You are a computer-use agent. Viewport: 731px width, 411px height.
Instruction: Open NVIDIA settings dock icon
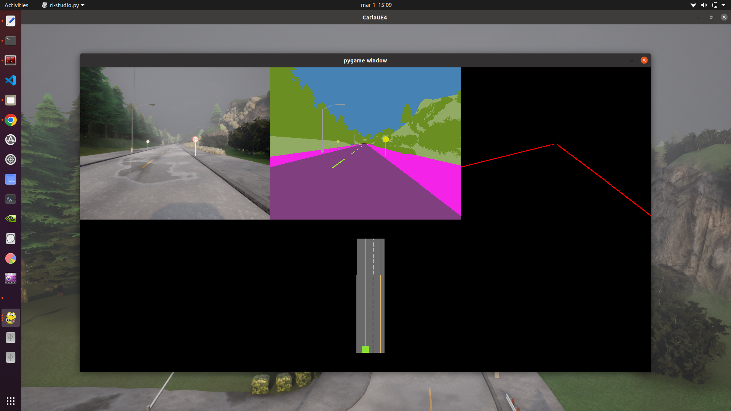(x=11, y=219)
